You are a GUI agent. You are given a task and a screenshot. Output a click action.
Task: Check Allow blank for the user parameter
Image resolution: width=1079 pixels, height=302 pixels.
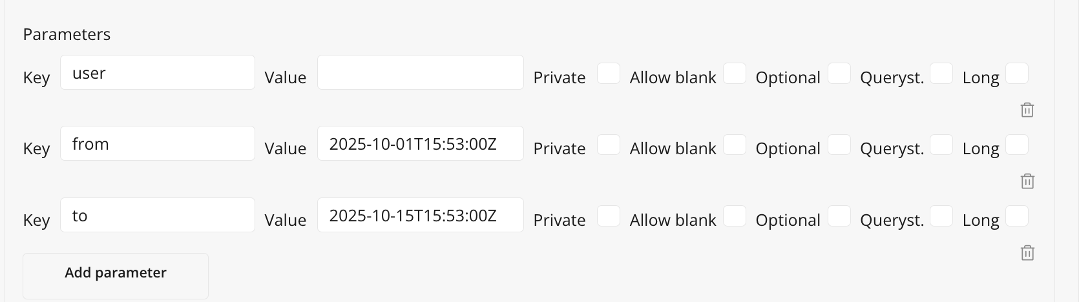[x=734, y=74]
